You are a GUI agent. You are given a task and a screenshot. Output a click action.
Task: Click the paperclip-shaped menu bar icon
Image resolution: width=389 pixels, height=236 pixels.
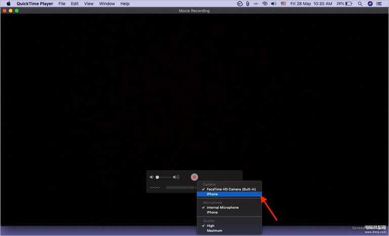247,4
